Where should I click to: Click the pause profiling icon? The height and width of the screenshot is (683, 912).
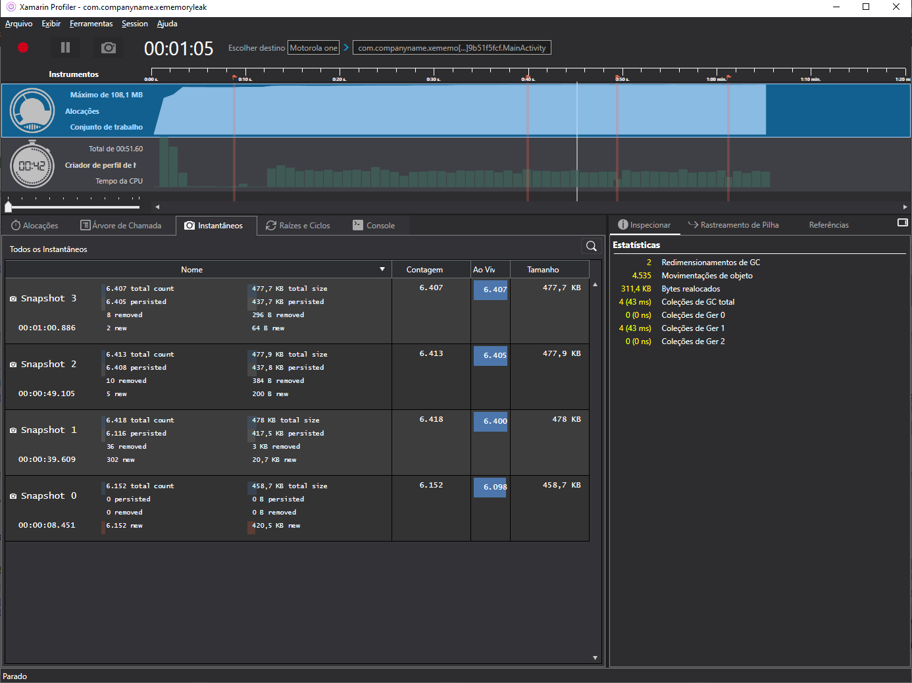64,47
